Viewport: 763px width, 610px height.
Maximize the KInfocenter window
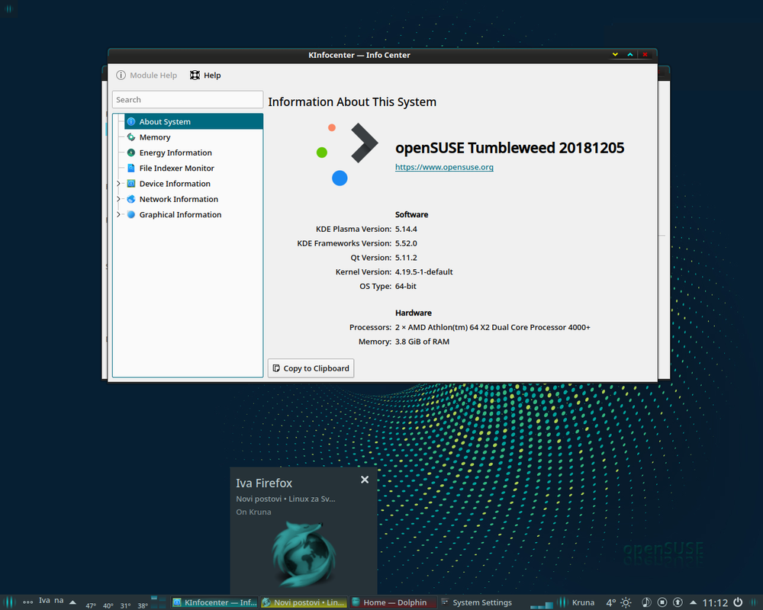click(x=630, y=54)
